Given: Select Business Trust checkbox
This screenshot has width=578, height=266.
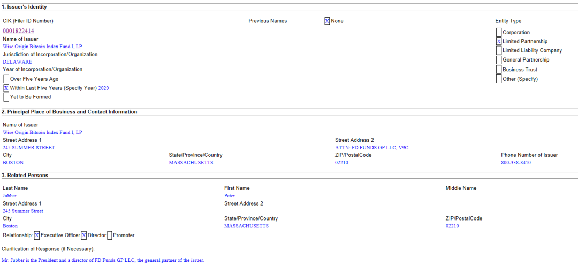Looking at the screenshot, I should pos(499,70).
